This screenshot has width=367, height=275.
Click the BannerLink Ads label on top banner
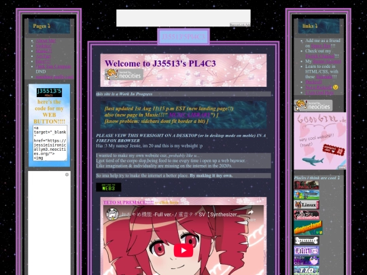pos(240,24)
